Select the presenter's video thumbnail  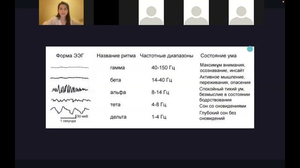click(x=61, y=13)
